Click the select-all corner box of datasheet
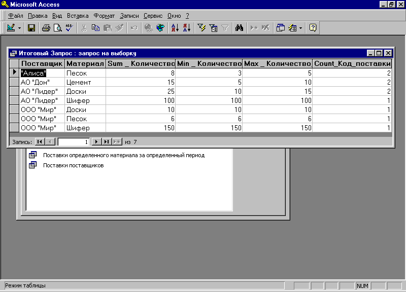406x292 pixels. (14, 64)
